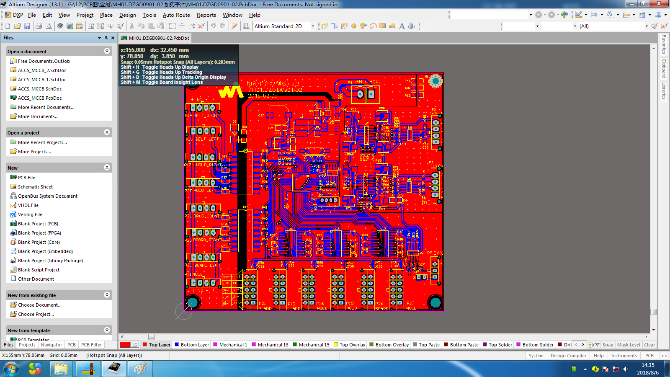Viewport: 670px width, 377px height.
Task: Click the Cross Probe pencil icon
Action: tap(234, 26)
